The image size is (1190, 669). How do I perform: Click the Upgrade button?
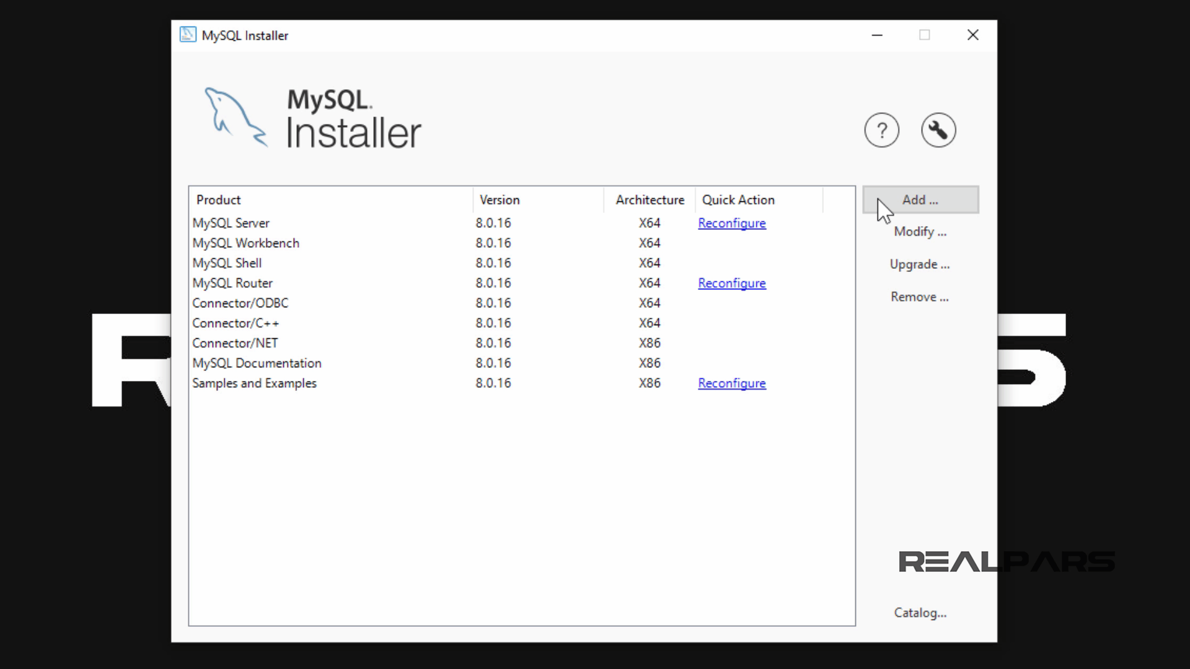tap(920, 264)
